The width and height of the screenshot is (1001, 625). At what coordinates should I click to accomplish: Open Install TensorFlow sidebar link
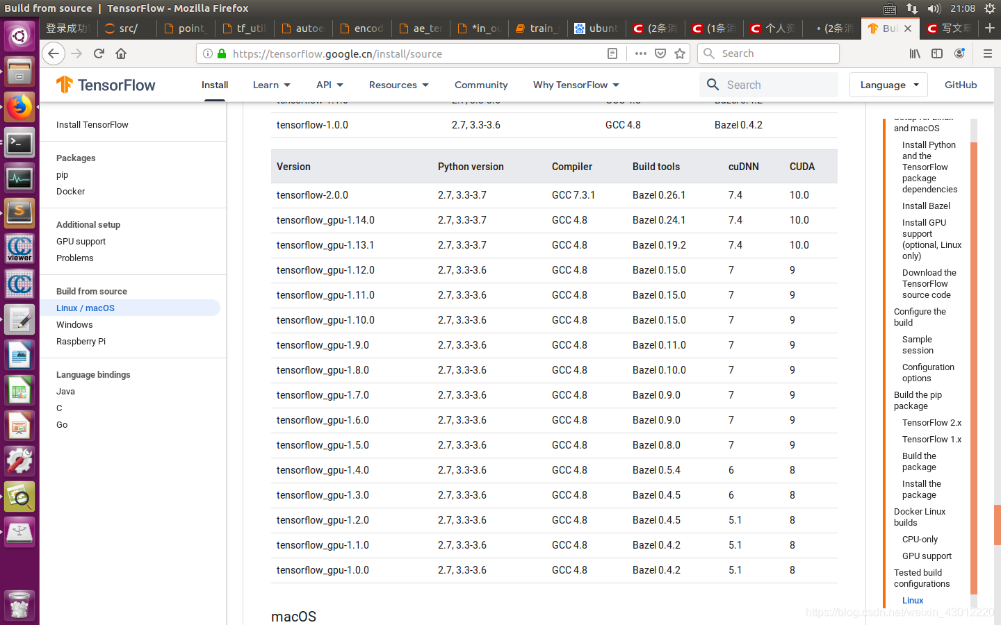[92, 125]
